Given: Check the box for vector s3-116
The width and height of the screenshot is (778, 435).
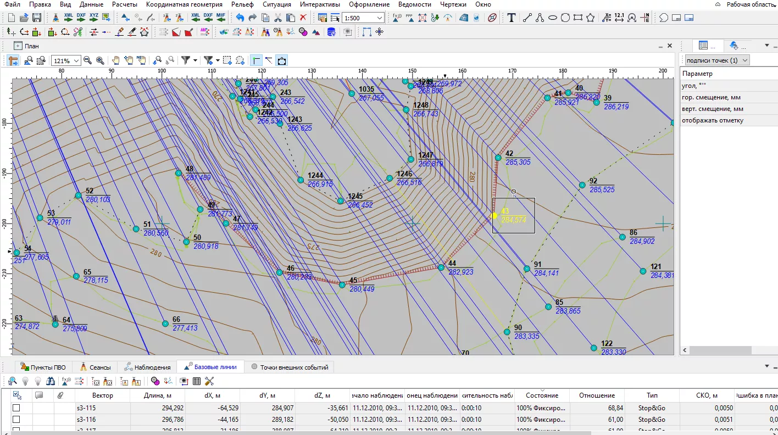Looking at the screenshot, I should click(16, 419).
